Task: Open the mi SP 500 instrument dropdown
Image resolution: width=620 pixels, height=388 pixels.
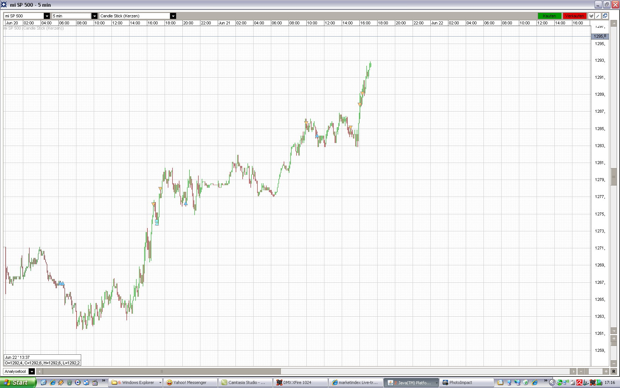Action: [x=47, y=16]
